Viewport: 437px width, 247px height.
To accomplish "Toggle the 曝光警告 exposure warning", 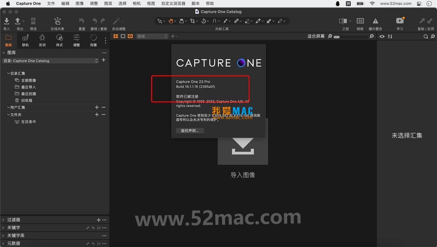I will pos(375,21).
